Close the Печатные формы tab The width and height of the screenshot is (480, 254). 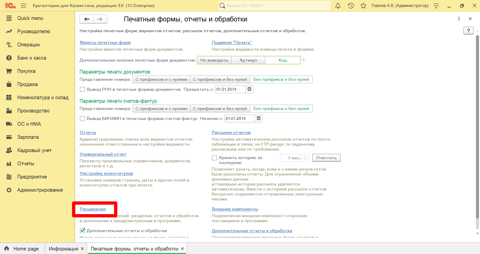click(x=182, y=249)
